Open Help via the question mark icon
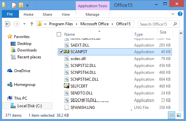 180,14
